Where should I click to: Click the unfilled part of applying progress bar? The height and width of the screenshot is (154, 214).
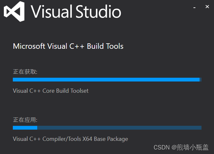click(119, 128)
